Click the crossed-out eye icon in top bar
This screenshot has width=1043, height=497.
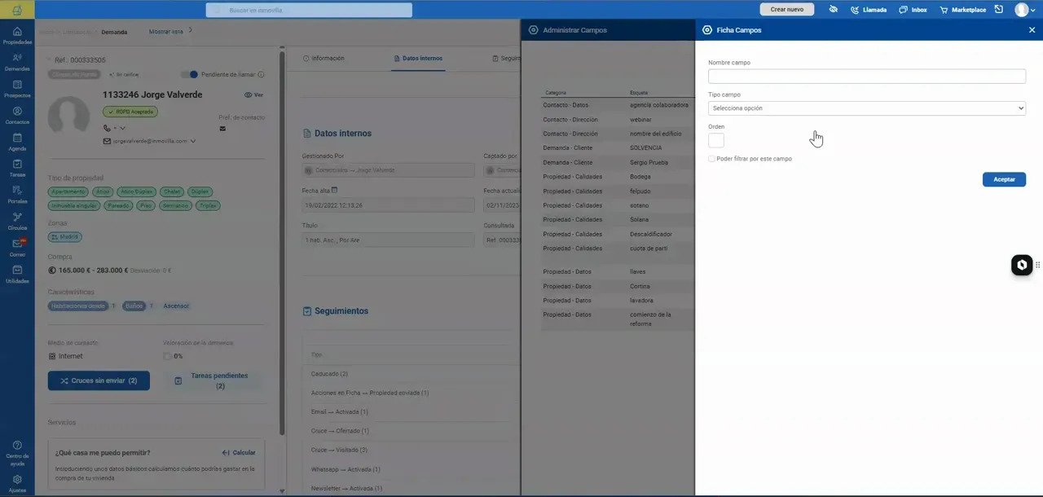tap(834, 10)
